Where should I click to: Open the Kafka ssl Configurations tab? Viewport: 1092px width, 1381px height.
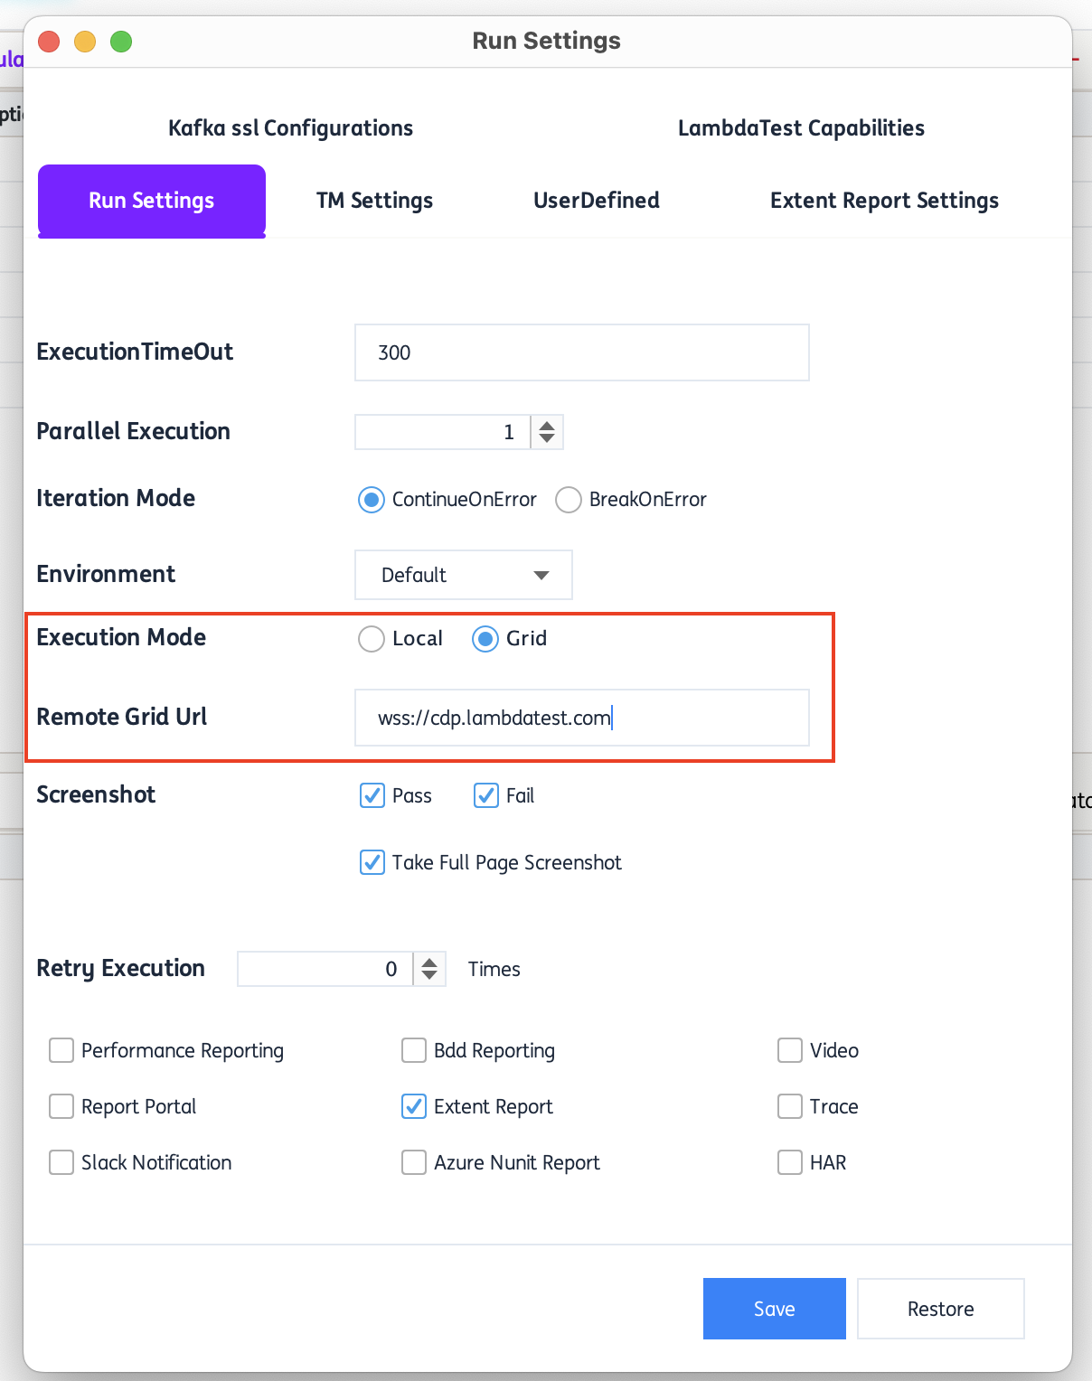(290, 128)
